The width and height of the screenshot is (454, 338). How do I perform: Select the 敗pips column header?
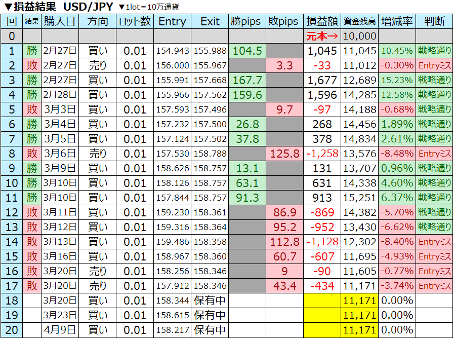pyautogui.click(x=284, y=21)
